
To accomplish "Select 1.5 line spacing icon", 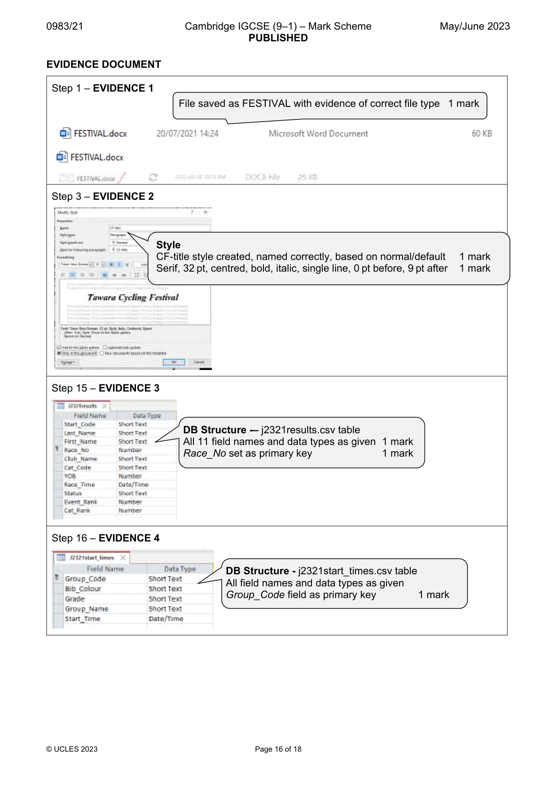I will [114, 275].
